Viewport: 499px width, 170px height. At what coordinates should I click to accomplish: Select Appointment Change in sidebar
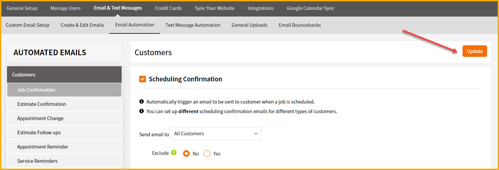tap(64, 118)
